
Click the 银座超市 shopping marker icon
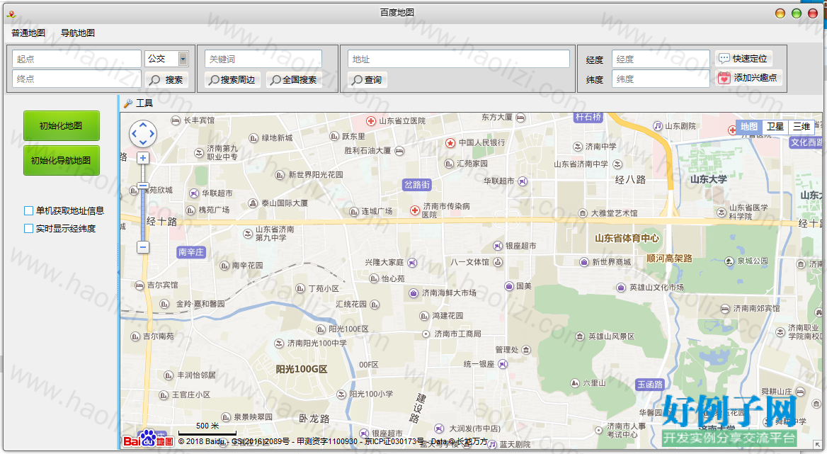(498, 246)
